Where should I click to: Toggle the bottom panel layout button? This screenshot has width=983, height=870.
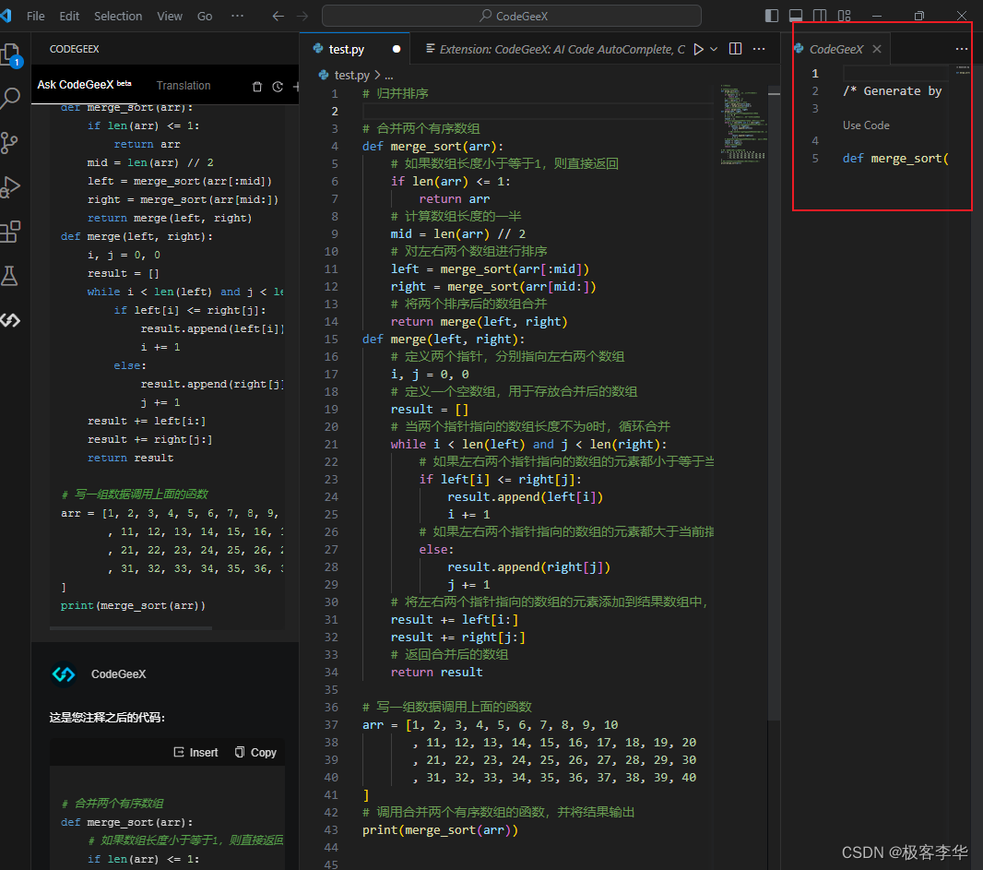click(796, 16)
